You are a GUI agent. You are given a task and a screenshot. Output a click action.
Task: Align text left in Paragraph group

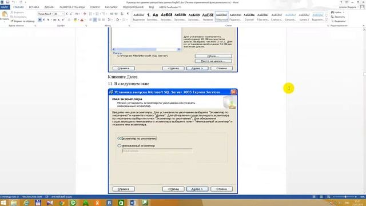click(90, 20)
